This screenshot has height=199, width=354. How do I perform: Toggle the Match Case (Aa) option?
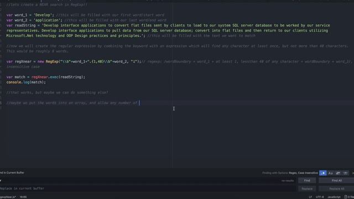click(331, 173)
